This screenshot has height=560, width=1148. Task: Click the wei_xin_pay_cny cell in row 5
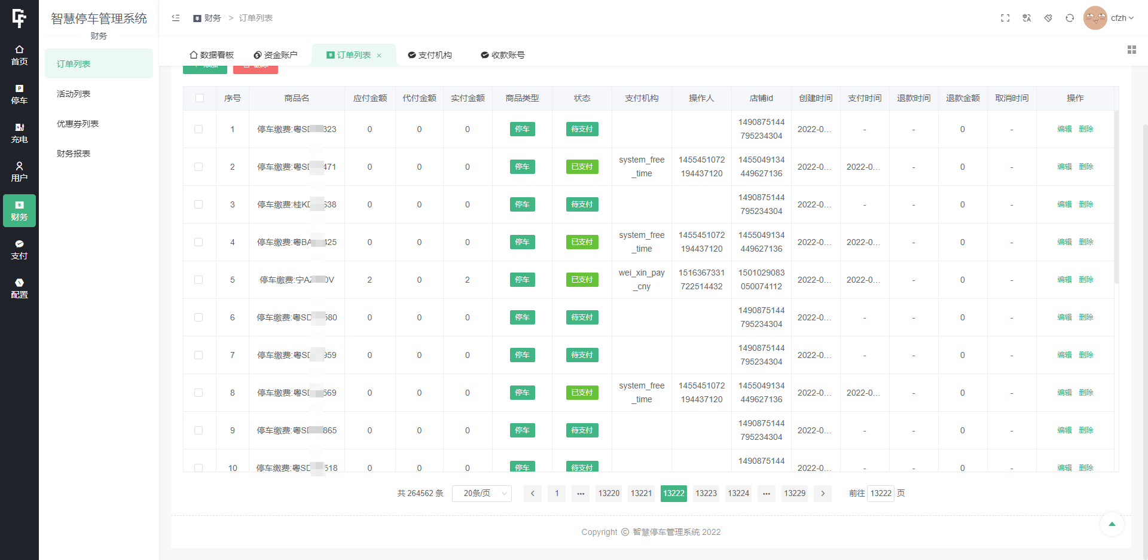(x=642, y=280)
